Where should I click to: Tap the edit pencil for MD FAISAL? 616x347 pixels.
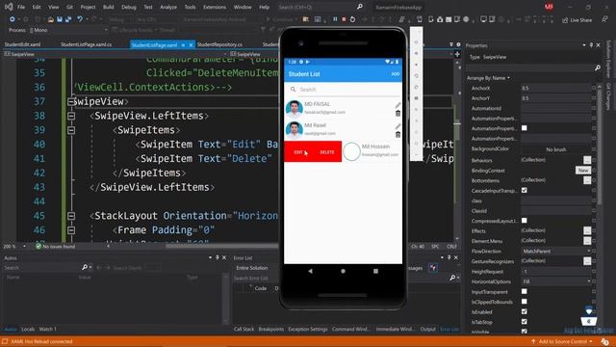point(398,105)
